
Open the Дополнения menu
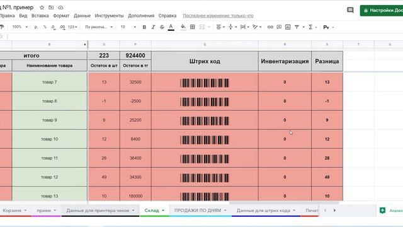tap(141, 16)
